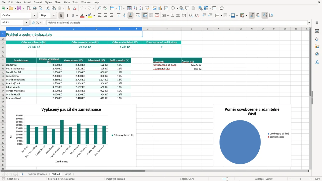Viewport: 322px width, 181px height.
Task: Expand the font name dropdown
Action: (x=34, y=16)
